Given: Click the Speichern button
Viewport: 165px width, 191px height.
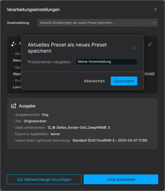Looking at the screenshot, I should pos(124,81).
